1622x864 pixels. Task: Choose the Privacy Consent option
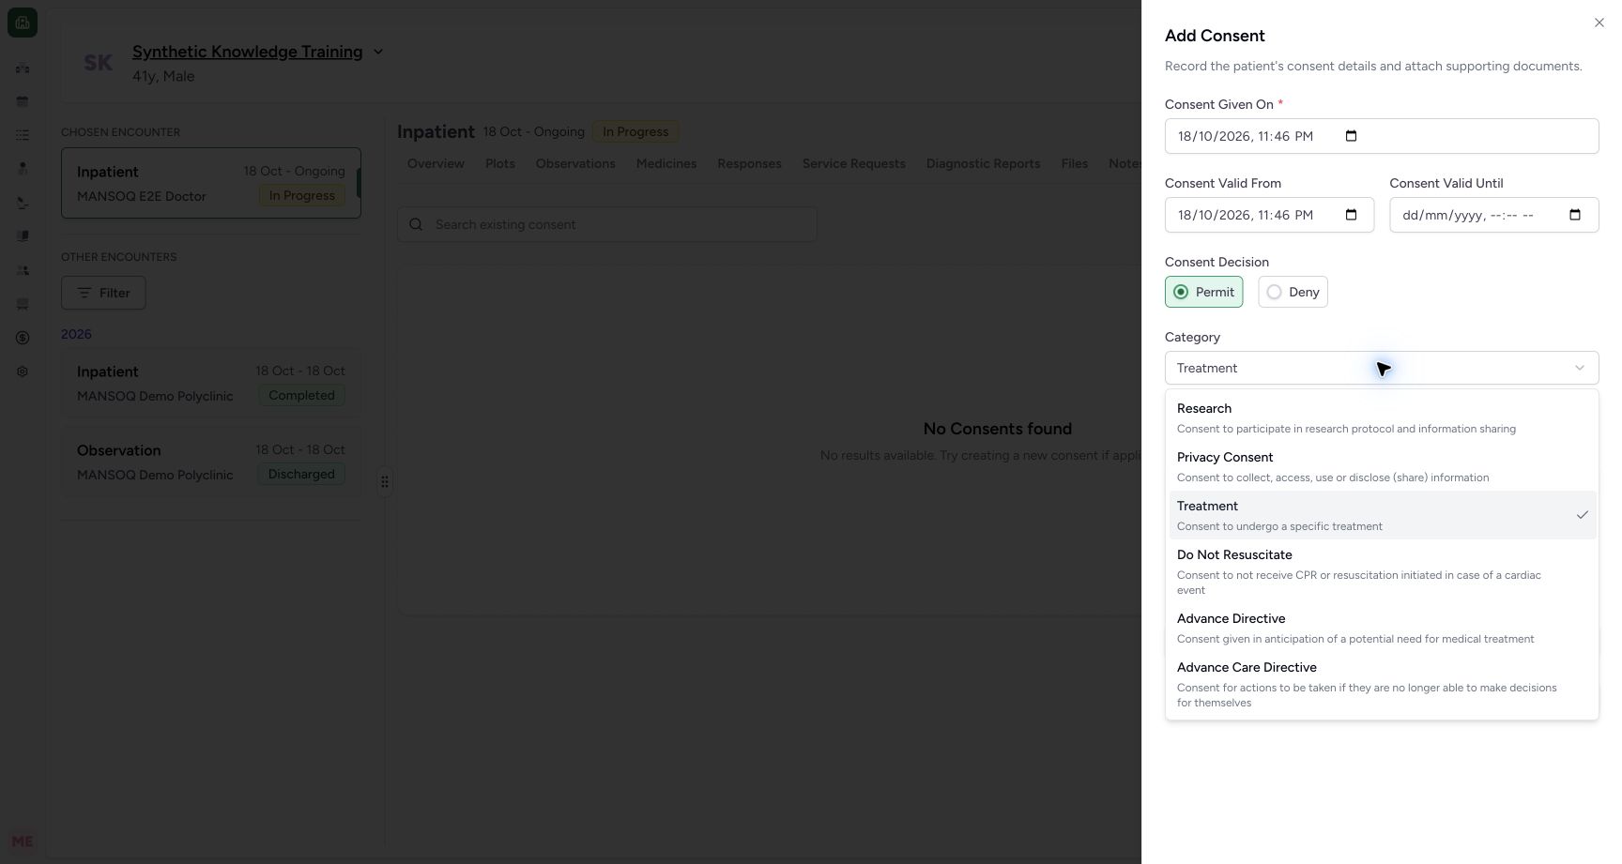click(x=1382, y=466)
